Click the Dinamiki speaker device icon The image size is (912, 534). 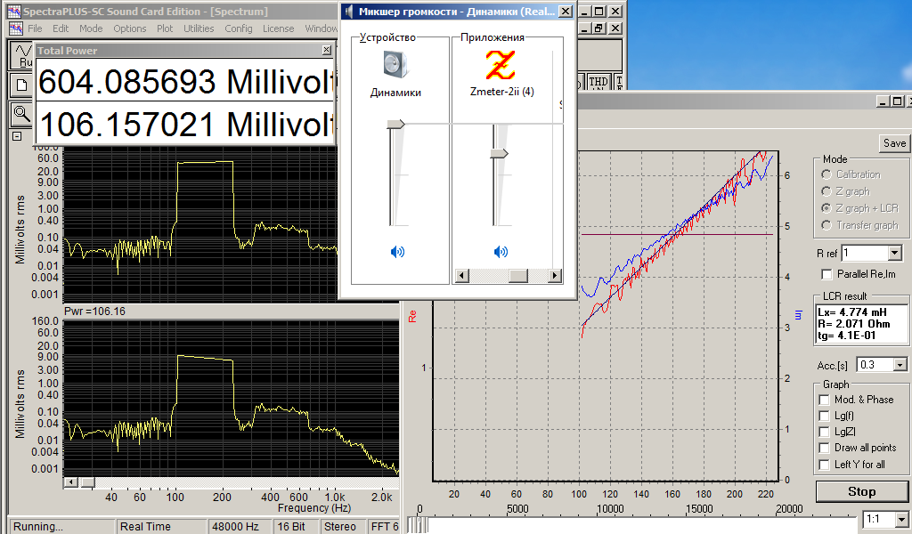[395, 64]
